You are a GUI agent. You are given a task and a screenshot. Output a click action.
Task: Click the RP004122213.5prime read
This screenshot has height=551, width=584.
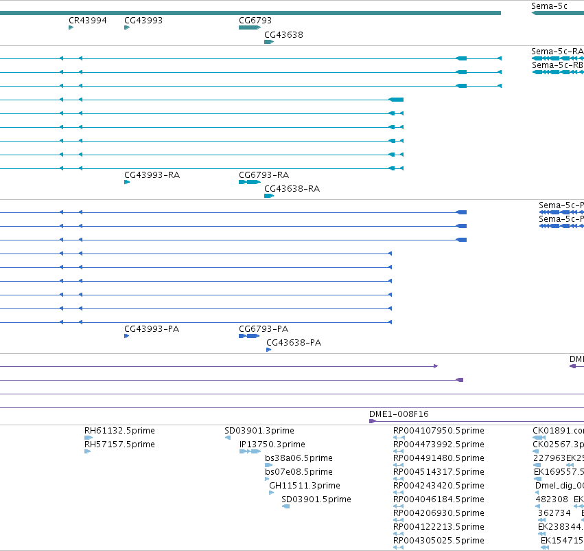coord(399,534)
